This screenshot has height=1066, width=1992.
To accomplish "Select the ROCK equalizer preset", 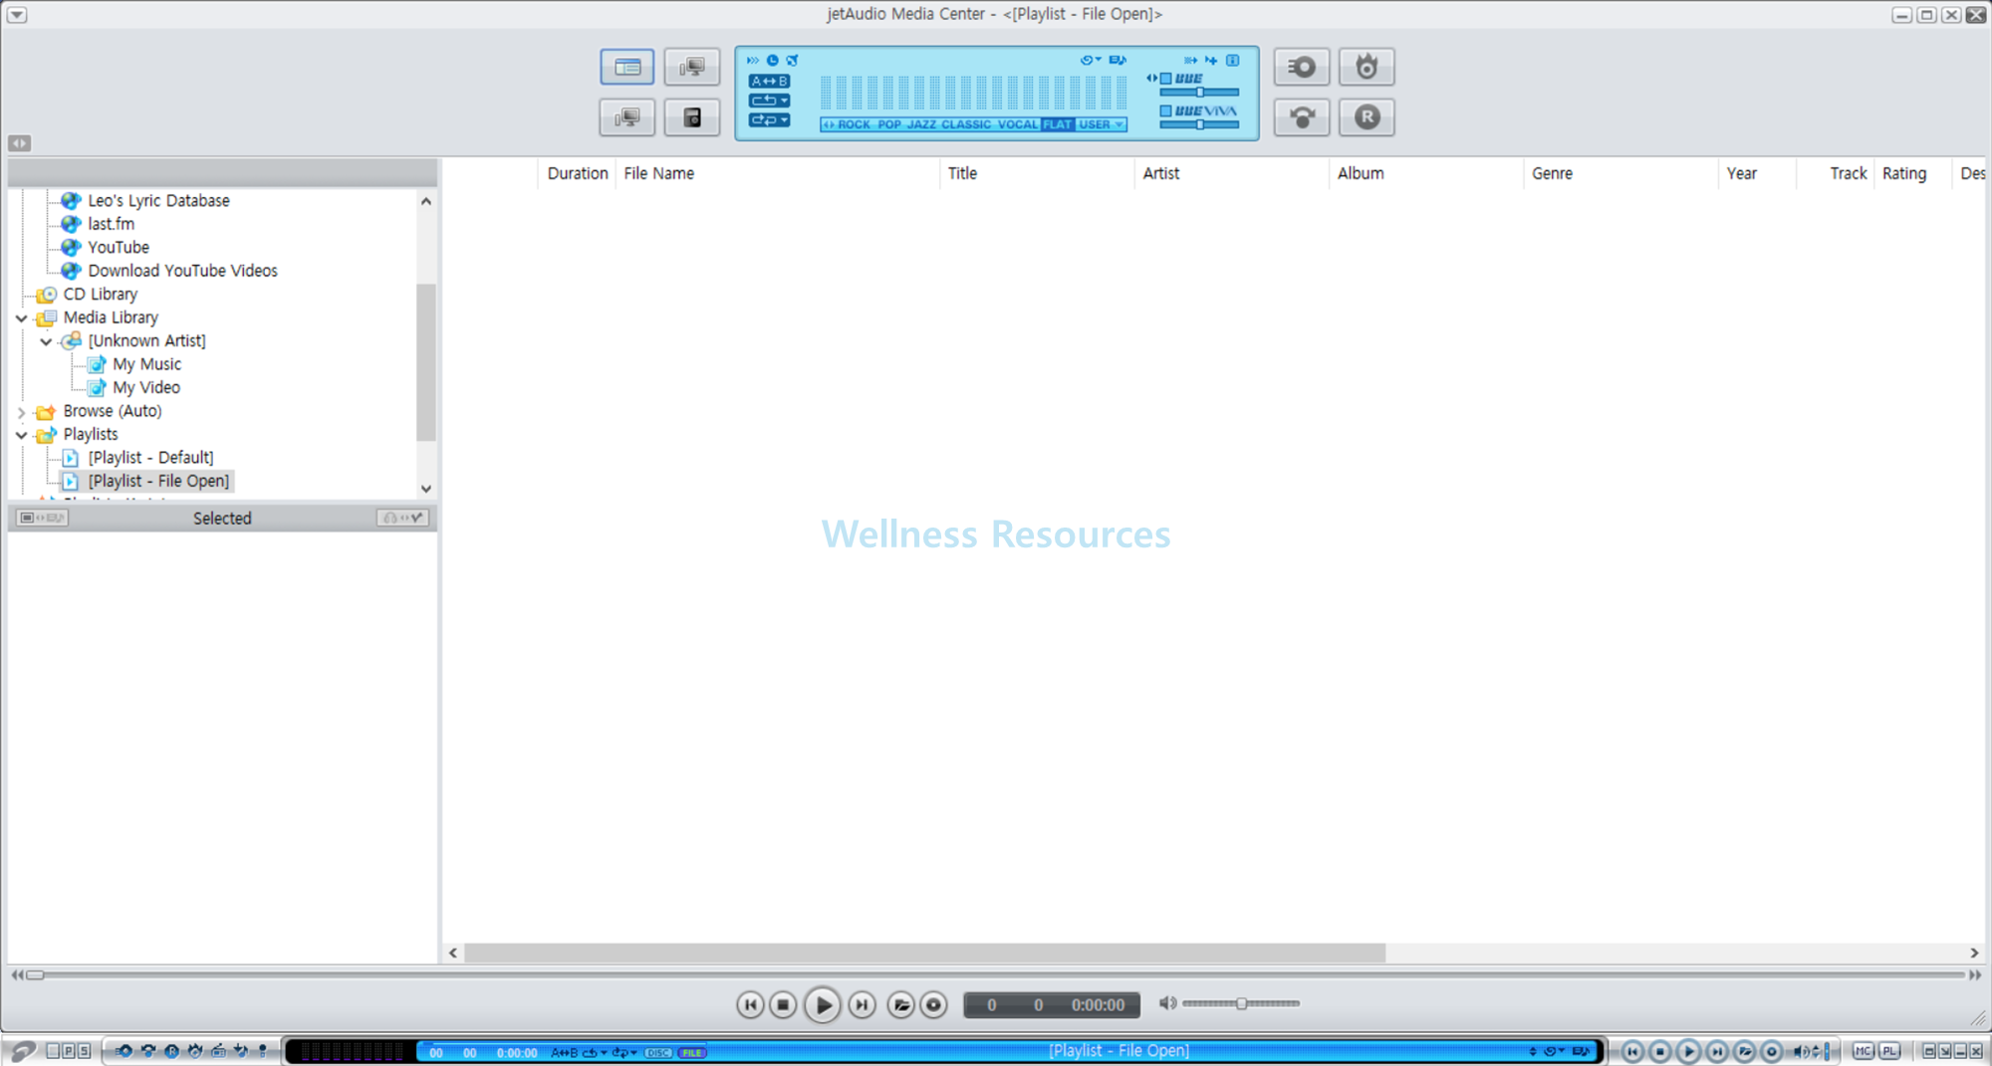I will click(854, 124).
